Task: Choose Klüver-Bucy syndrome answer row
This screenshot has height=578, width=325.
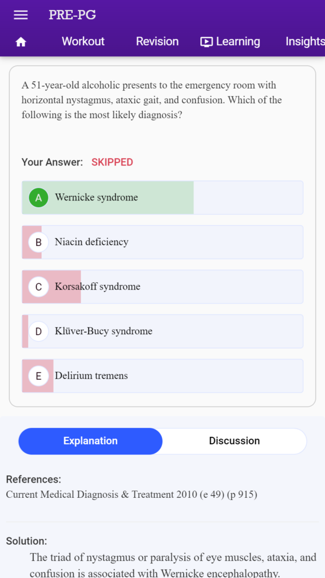Action: point(162,331)
